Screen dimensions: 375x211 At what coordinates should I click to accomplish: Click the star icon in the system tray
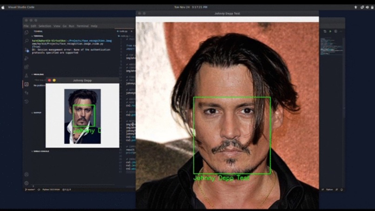[x=356, y=7]
